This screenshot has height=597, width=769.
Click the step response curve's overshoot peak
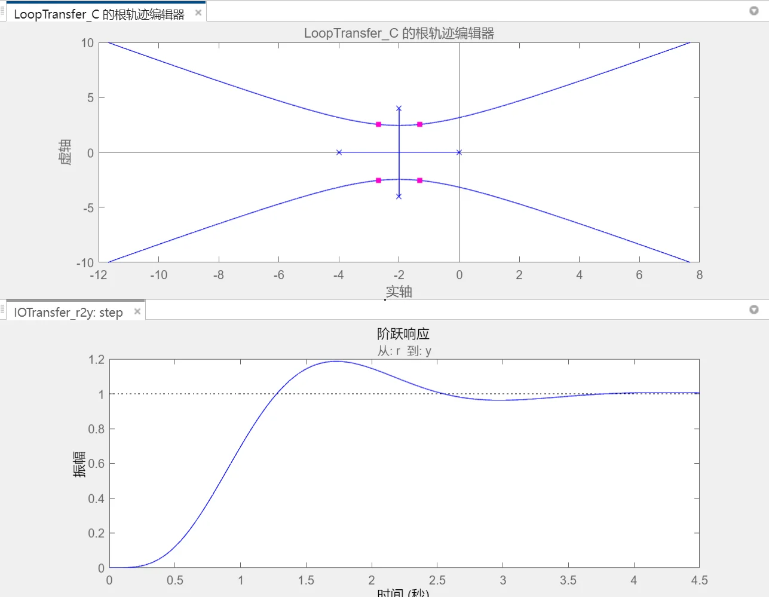click(x=336, y=361)
